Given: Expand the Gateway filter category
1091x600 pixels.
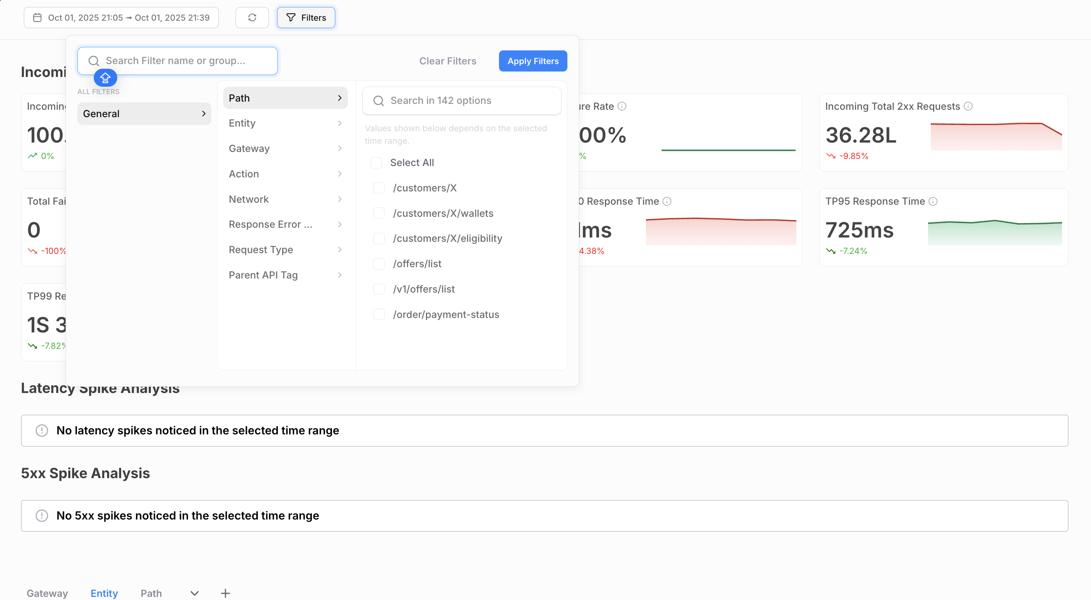Looking at the screenshot, I should click(285, 148).
